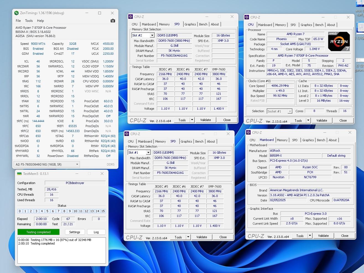The image size is (364, 273).
Task: Click the CPU Microcode 0xA70520A value
Action: [341, 200]
